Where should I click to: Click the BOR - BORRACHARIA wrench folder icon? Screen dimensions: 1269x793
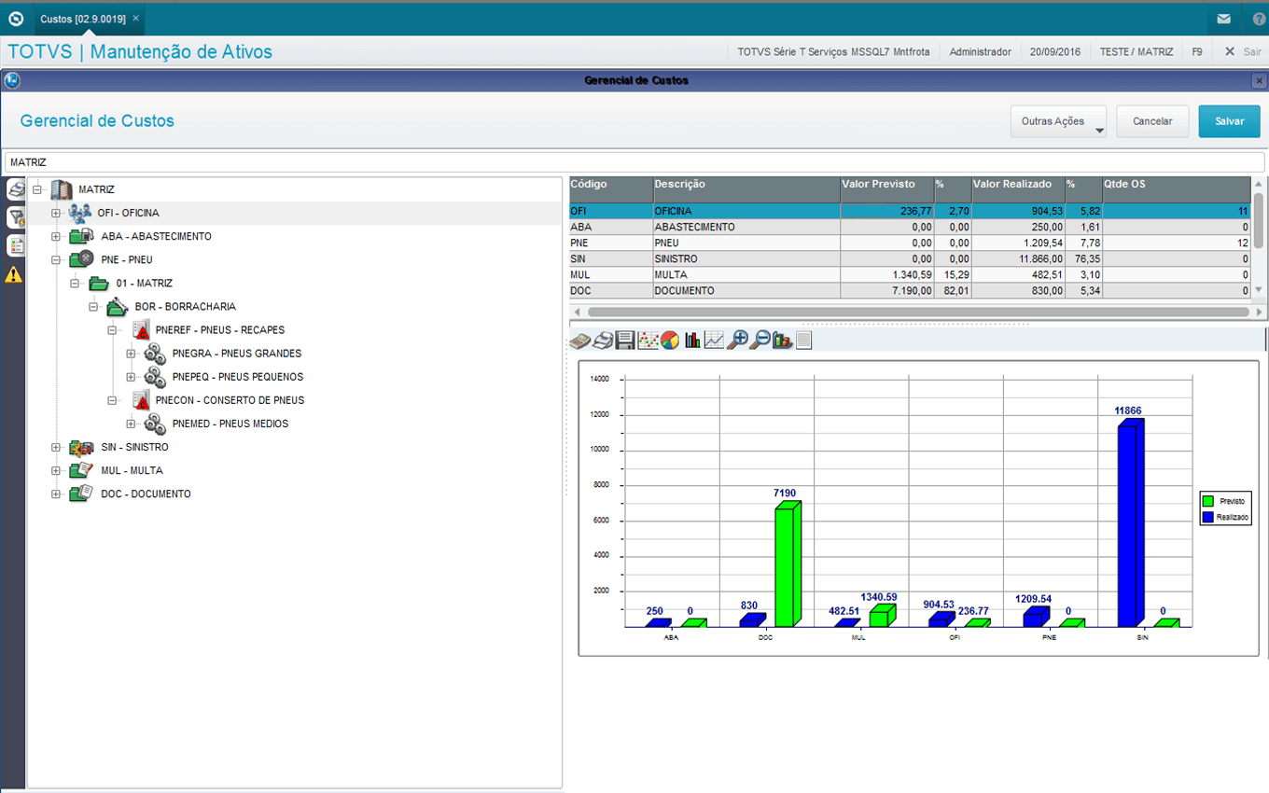coord(118,306)
